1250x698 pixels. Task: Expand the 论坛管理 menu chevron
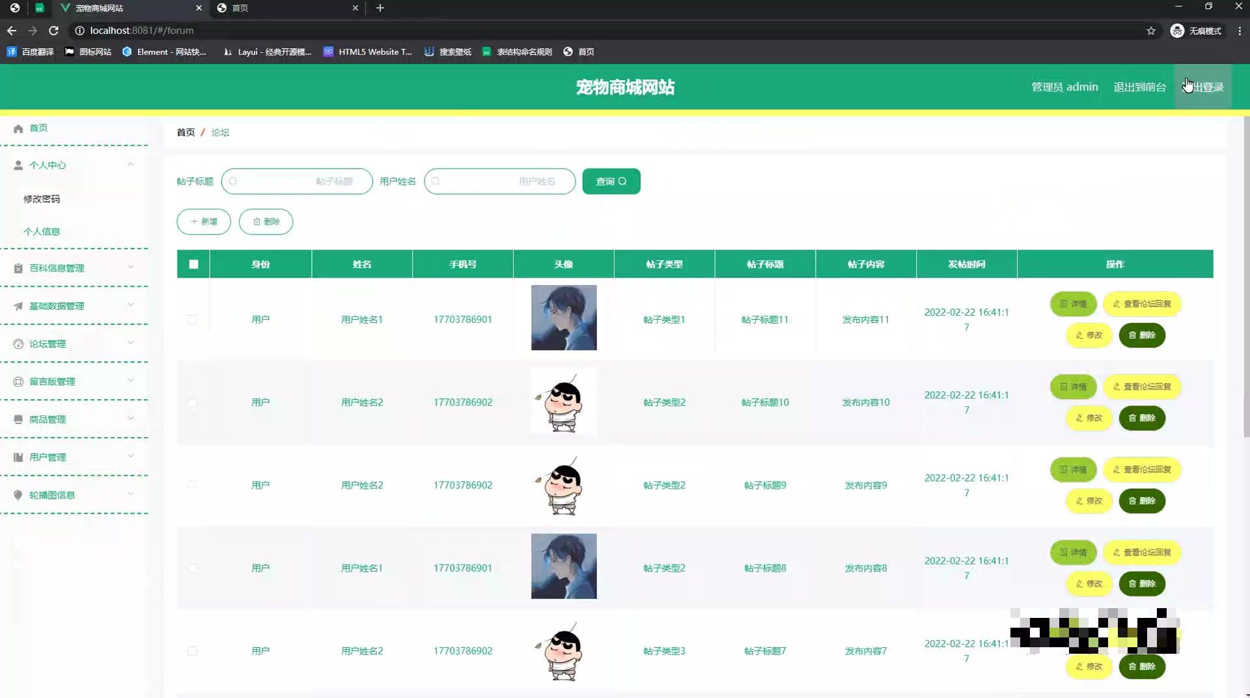coord(131,343)
